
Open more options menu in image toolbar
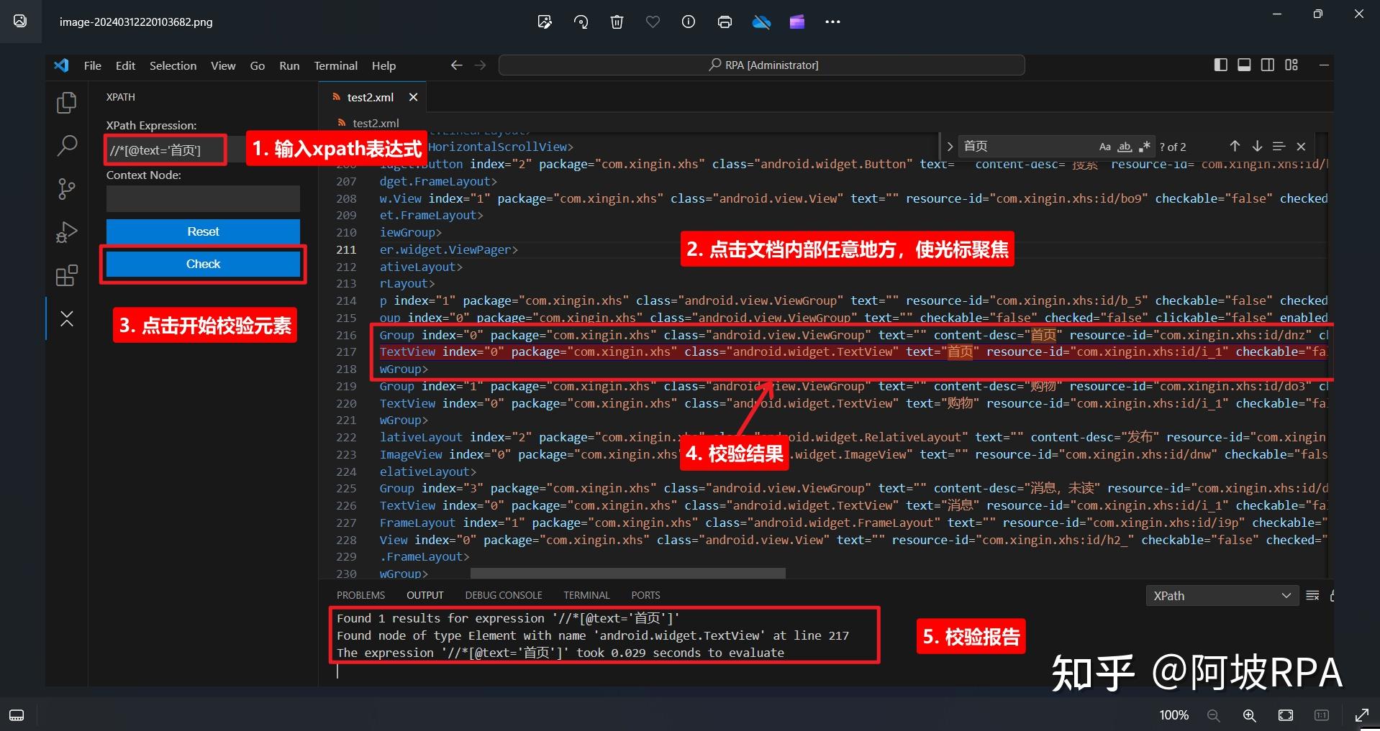pos(832,22)
